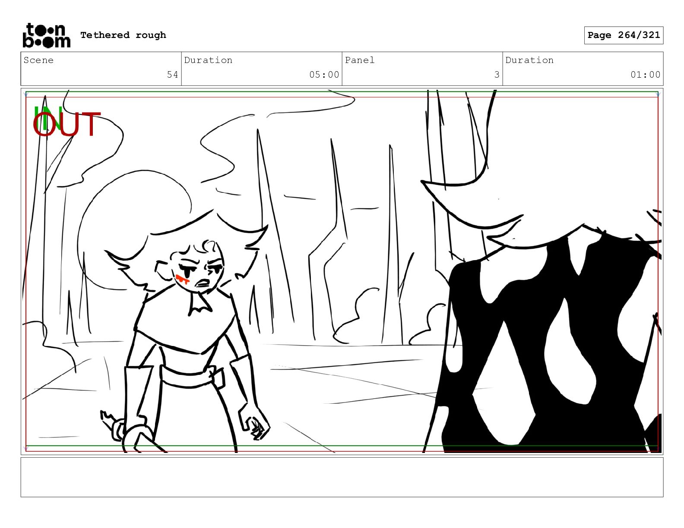Click the scene Duration 05:00 value
This screenshot has width=684, height=528.
324,75
